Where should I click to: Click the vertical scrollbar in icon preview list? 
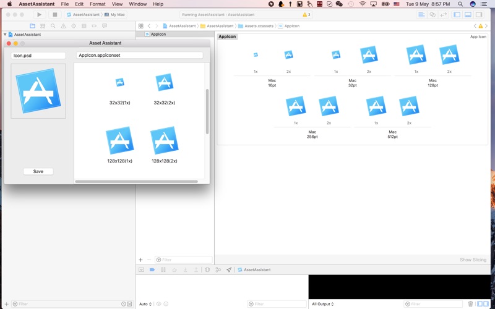207,111
